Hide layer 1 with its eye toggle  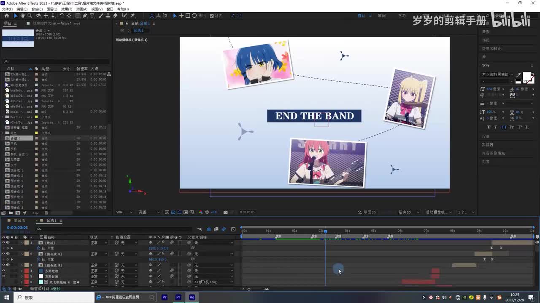pyautogui.click(x=3, y=243)
